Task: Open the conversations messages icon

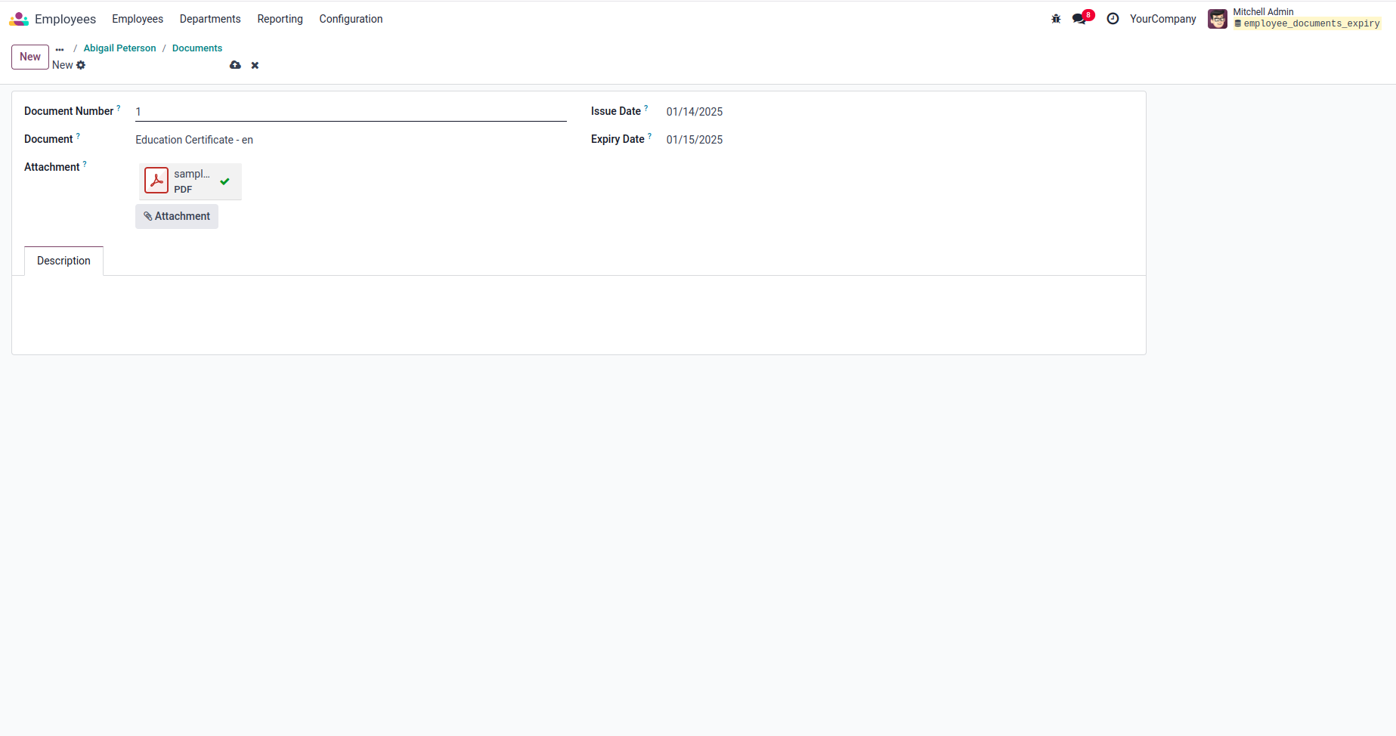Action: [x=1079, y=19]
